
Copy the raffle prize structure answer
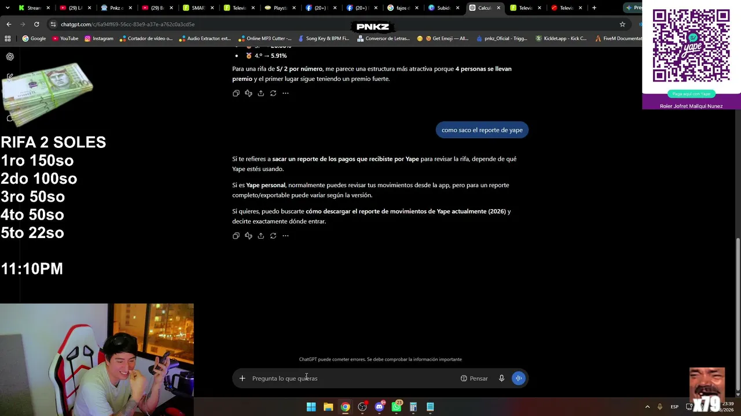(236, 93)
